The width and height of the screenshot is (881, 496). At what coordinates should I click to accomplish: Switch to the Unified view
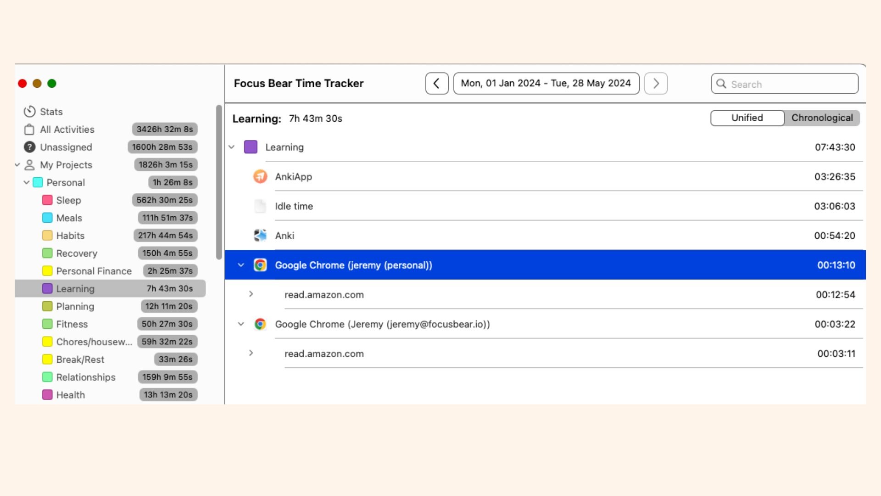(x=747, y=118)
